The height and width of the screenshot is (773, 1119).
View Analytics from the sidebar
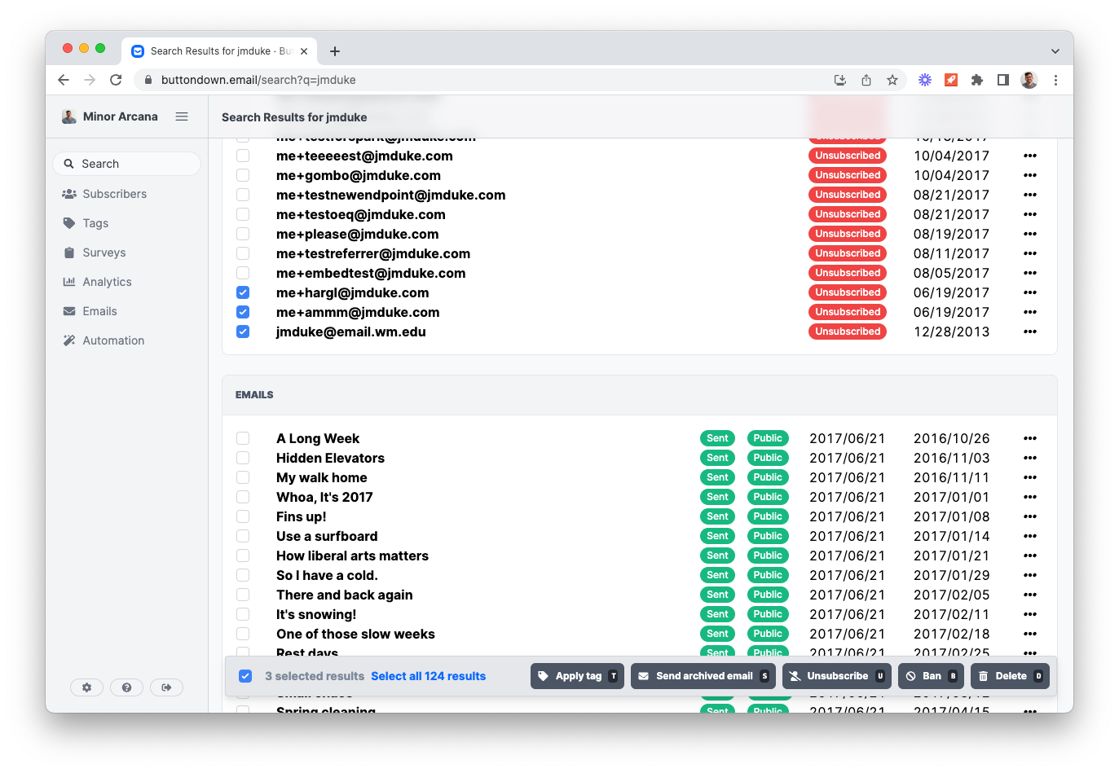106,281
